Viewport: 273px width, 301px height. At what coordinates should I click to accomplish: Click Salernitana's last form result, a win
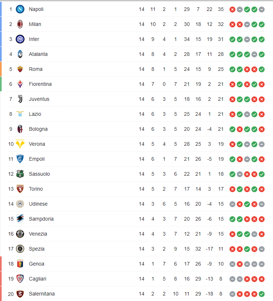click(x=262, y=294)
